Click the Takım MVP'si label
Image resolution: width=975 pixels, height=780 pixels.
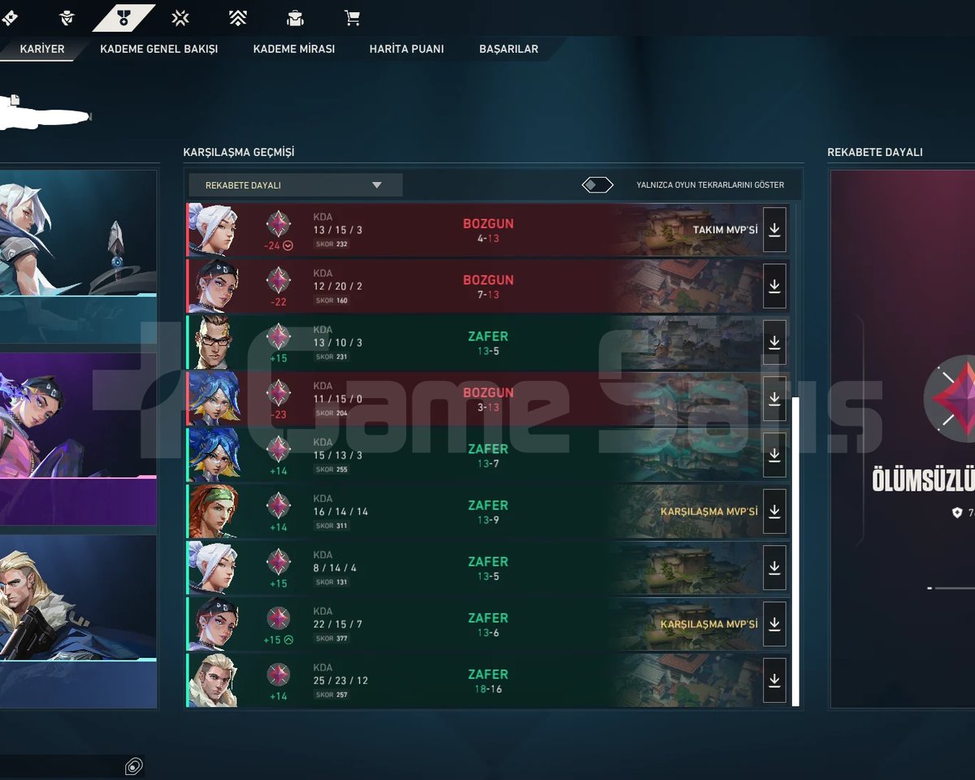tap(726, 230)
